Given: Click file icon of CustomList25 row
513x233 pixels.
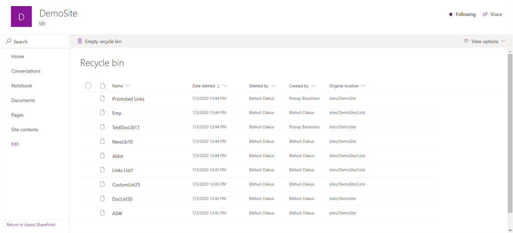Looking at the screenshot, I should pos(102,184).
